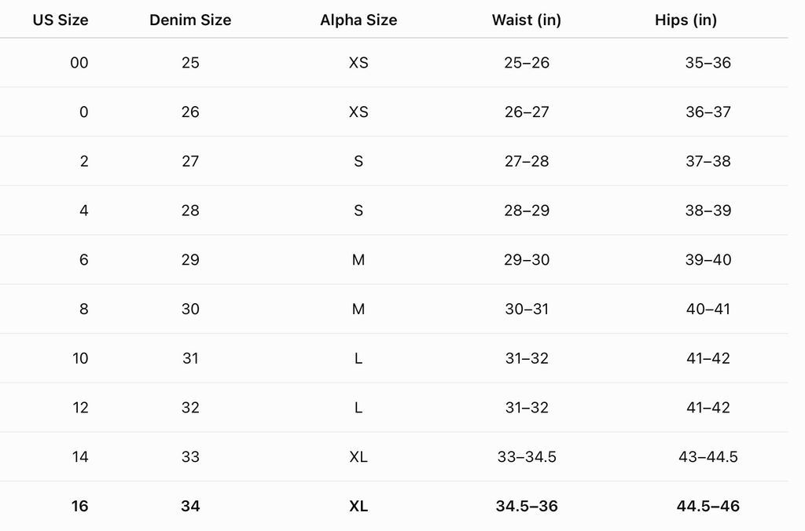Select the Hips (in) column header
The image size is (805, 531).
(686, 20)
